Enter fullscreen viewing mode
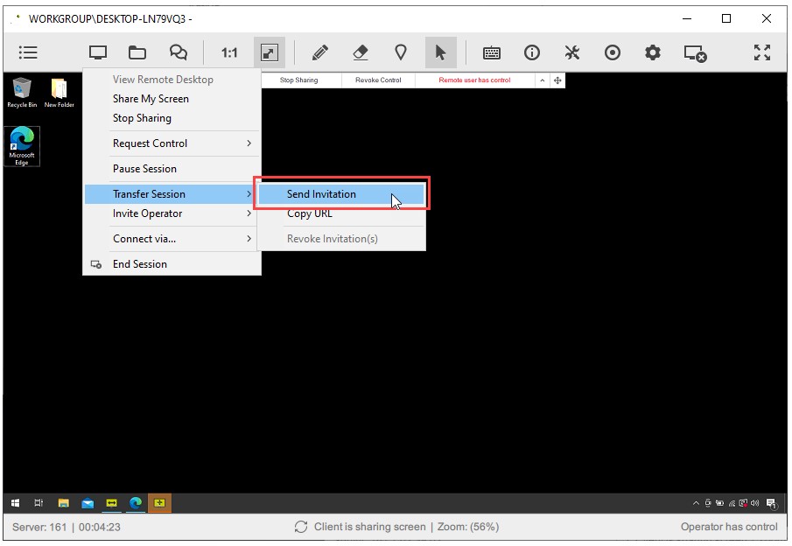792x546 pixels. (762, 52)
